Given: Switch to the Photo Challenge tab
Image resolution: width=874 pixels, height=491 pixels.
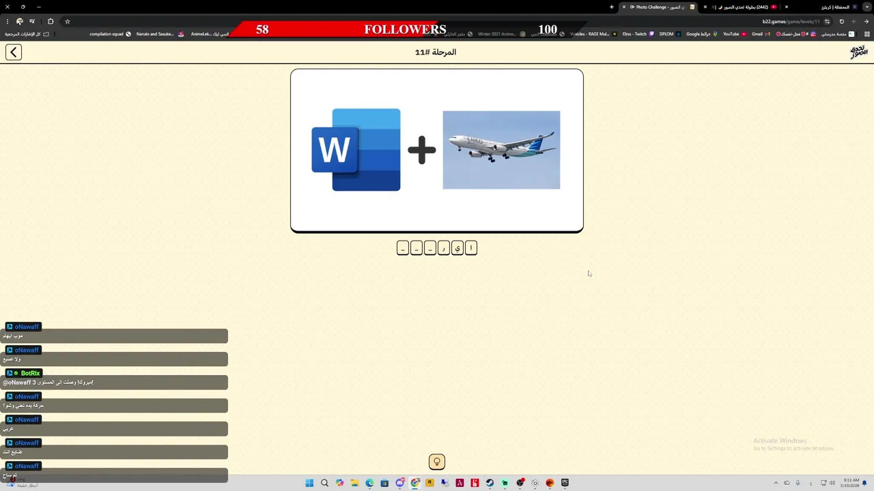Looking at the screenshot, I should [x=659, y=7].
